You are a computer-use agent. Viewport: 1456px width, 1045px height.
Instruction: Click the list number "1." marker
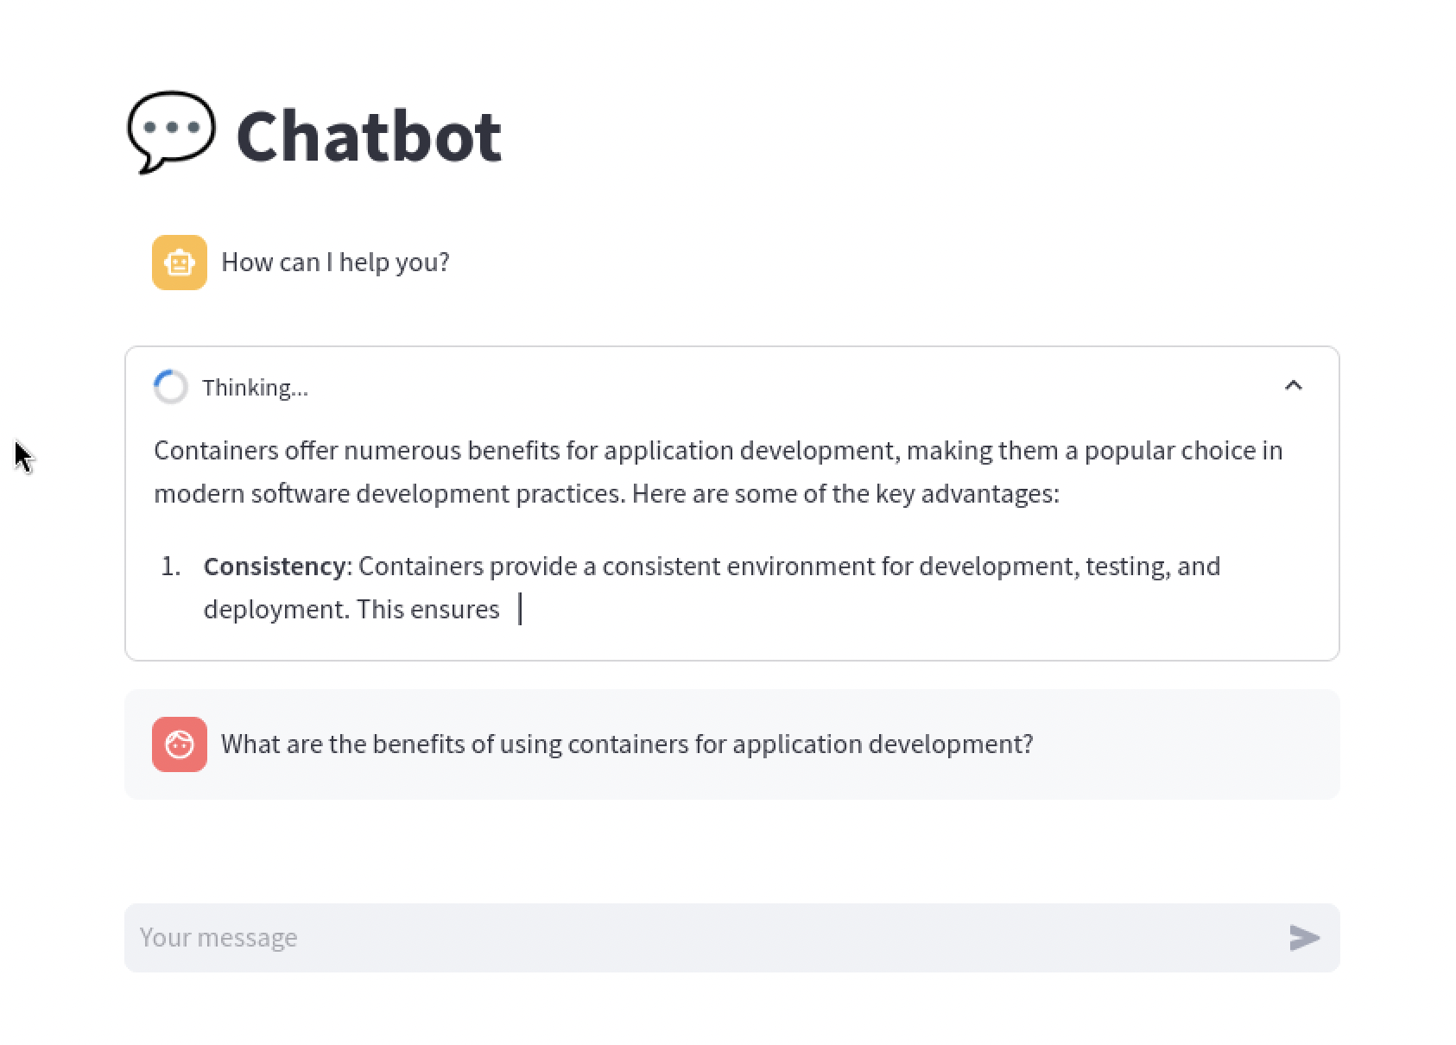tap(171, 567)
